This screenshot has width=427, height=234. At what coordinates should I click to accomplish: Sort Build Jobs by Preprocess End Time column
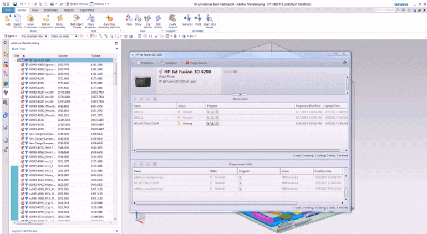tap(308, 106)
